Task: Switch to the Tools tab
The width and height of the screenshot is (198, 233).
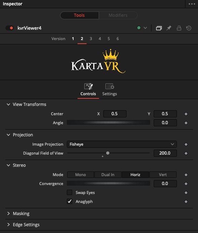Action: tap(79, 15)
